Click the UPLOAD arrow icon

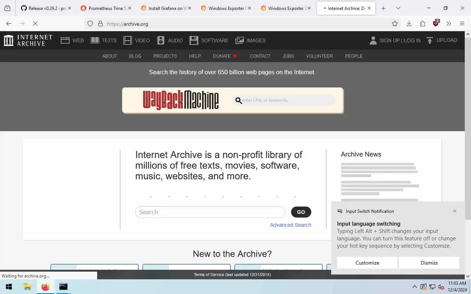click(429, 40)
